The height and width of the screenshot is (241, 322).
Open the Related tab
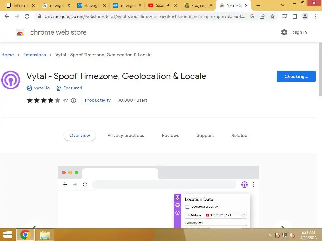[239, 136]
